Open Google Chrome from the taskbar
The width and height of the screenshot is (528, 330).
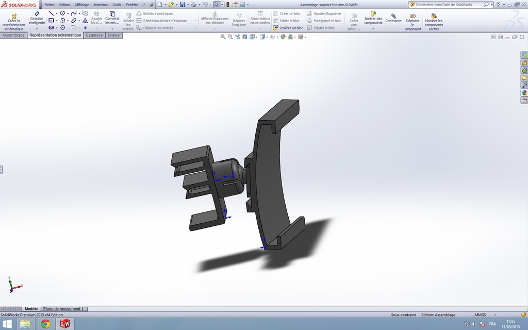click(45, 324)
